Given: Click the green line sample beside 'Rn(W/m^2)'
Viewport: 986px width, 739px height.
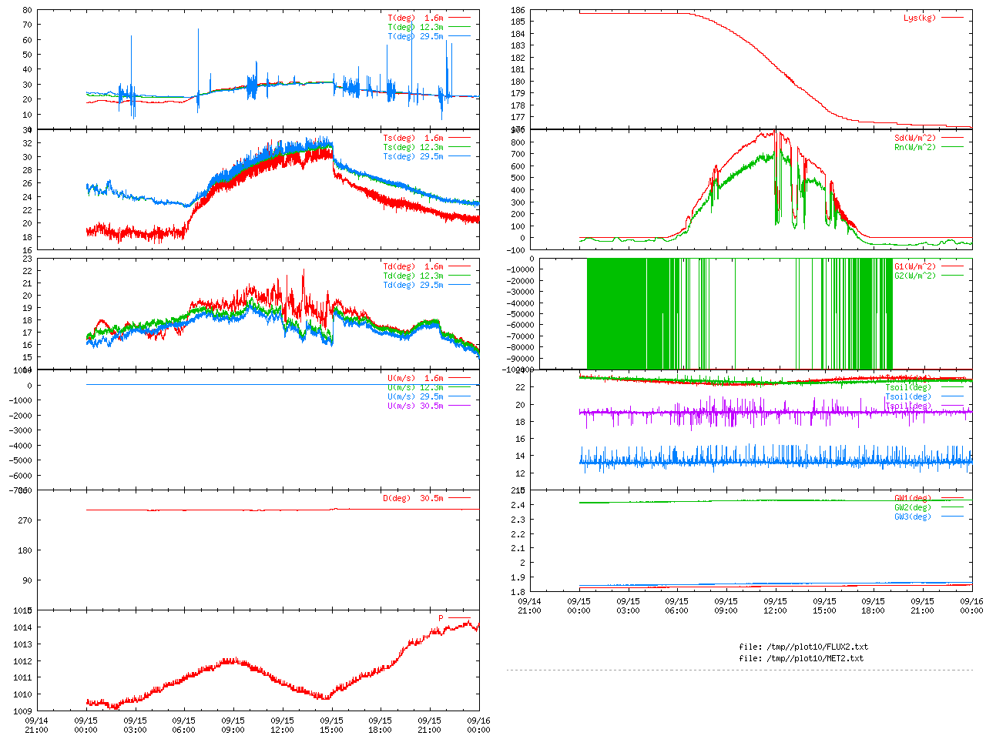Looking at the screenshot, I should tap(952, 147).
